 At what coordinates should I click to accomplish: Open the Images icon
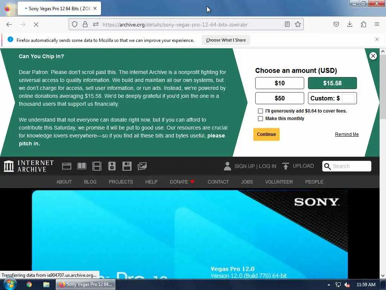click(142, 166)
